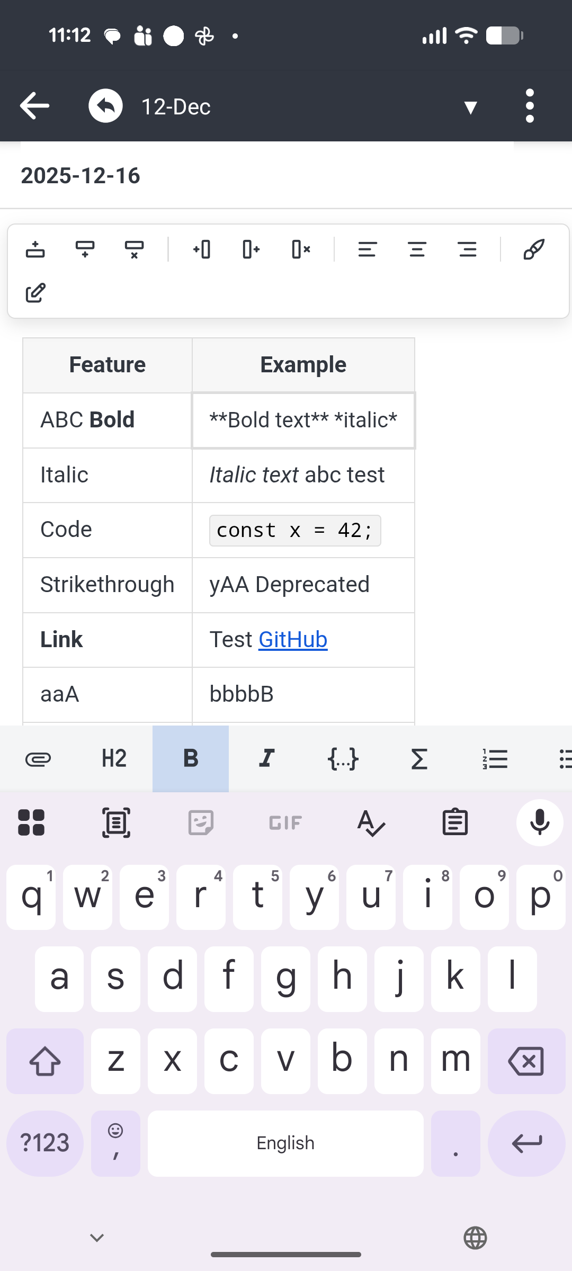572x1271 pixels.
Task: Toggle italic formatting
Action: click(x=267, y=759)
